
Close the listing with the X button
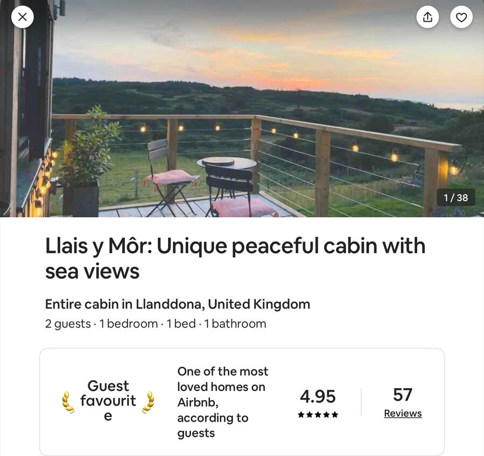click(23, 17)
